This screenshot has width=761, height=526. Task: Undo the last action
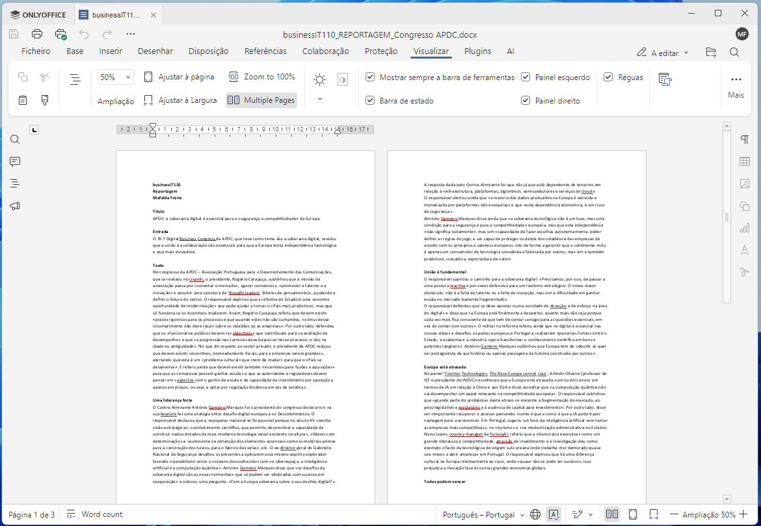point(84,34)
